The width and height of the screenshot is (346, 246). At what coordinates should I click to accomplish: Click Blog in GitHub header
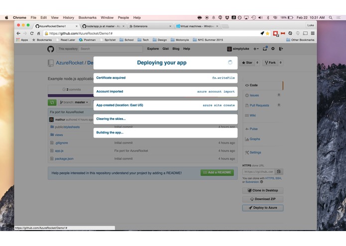tap(176, 49)
